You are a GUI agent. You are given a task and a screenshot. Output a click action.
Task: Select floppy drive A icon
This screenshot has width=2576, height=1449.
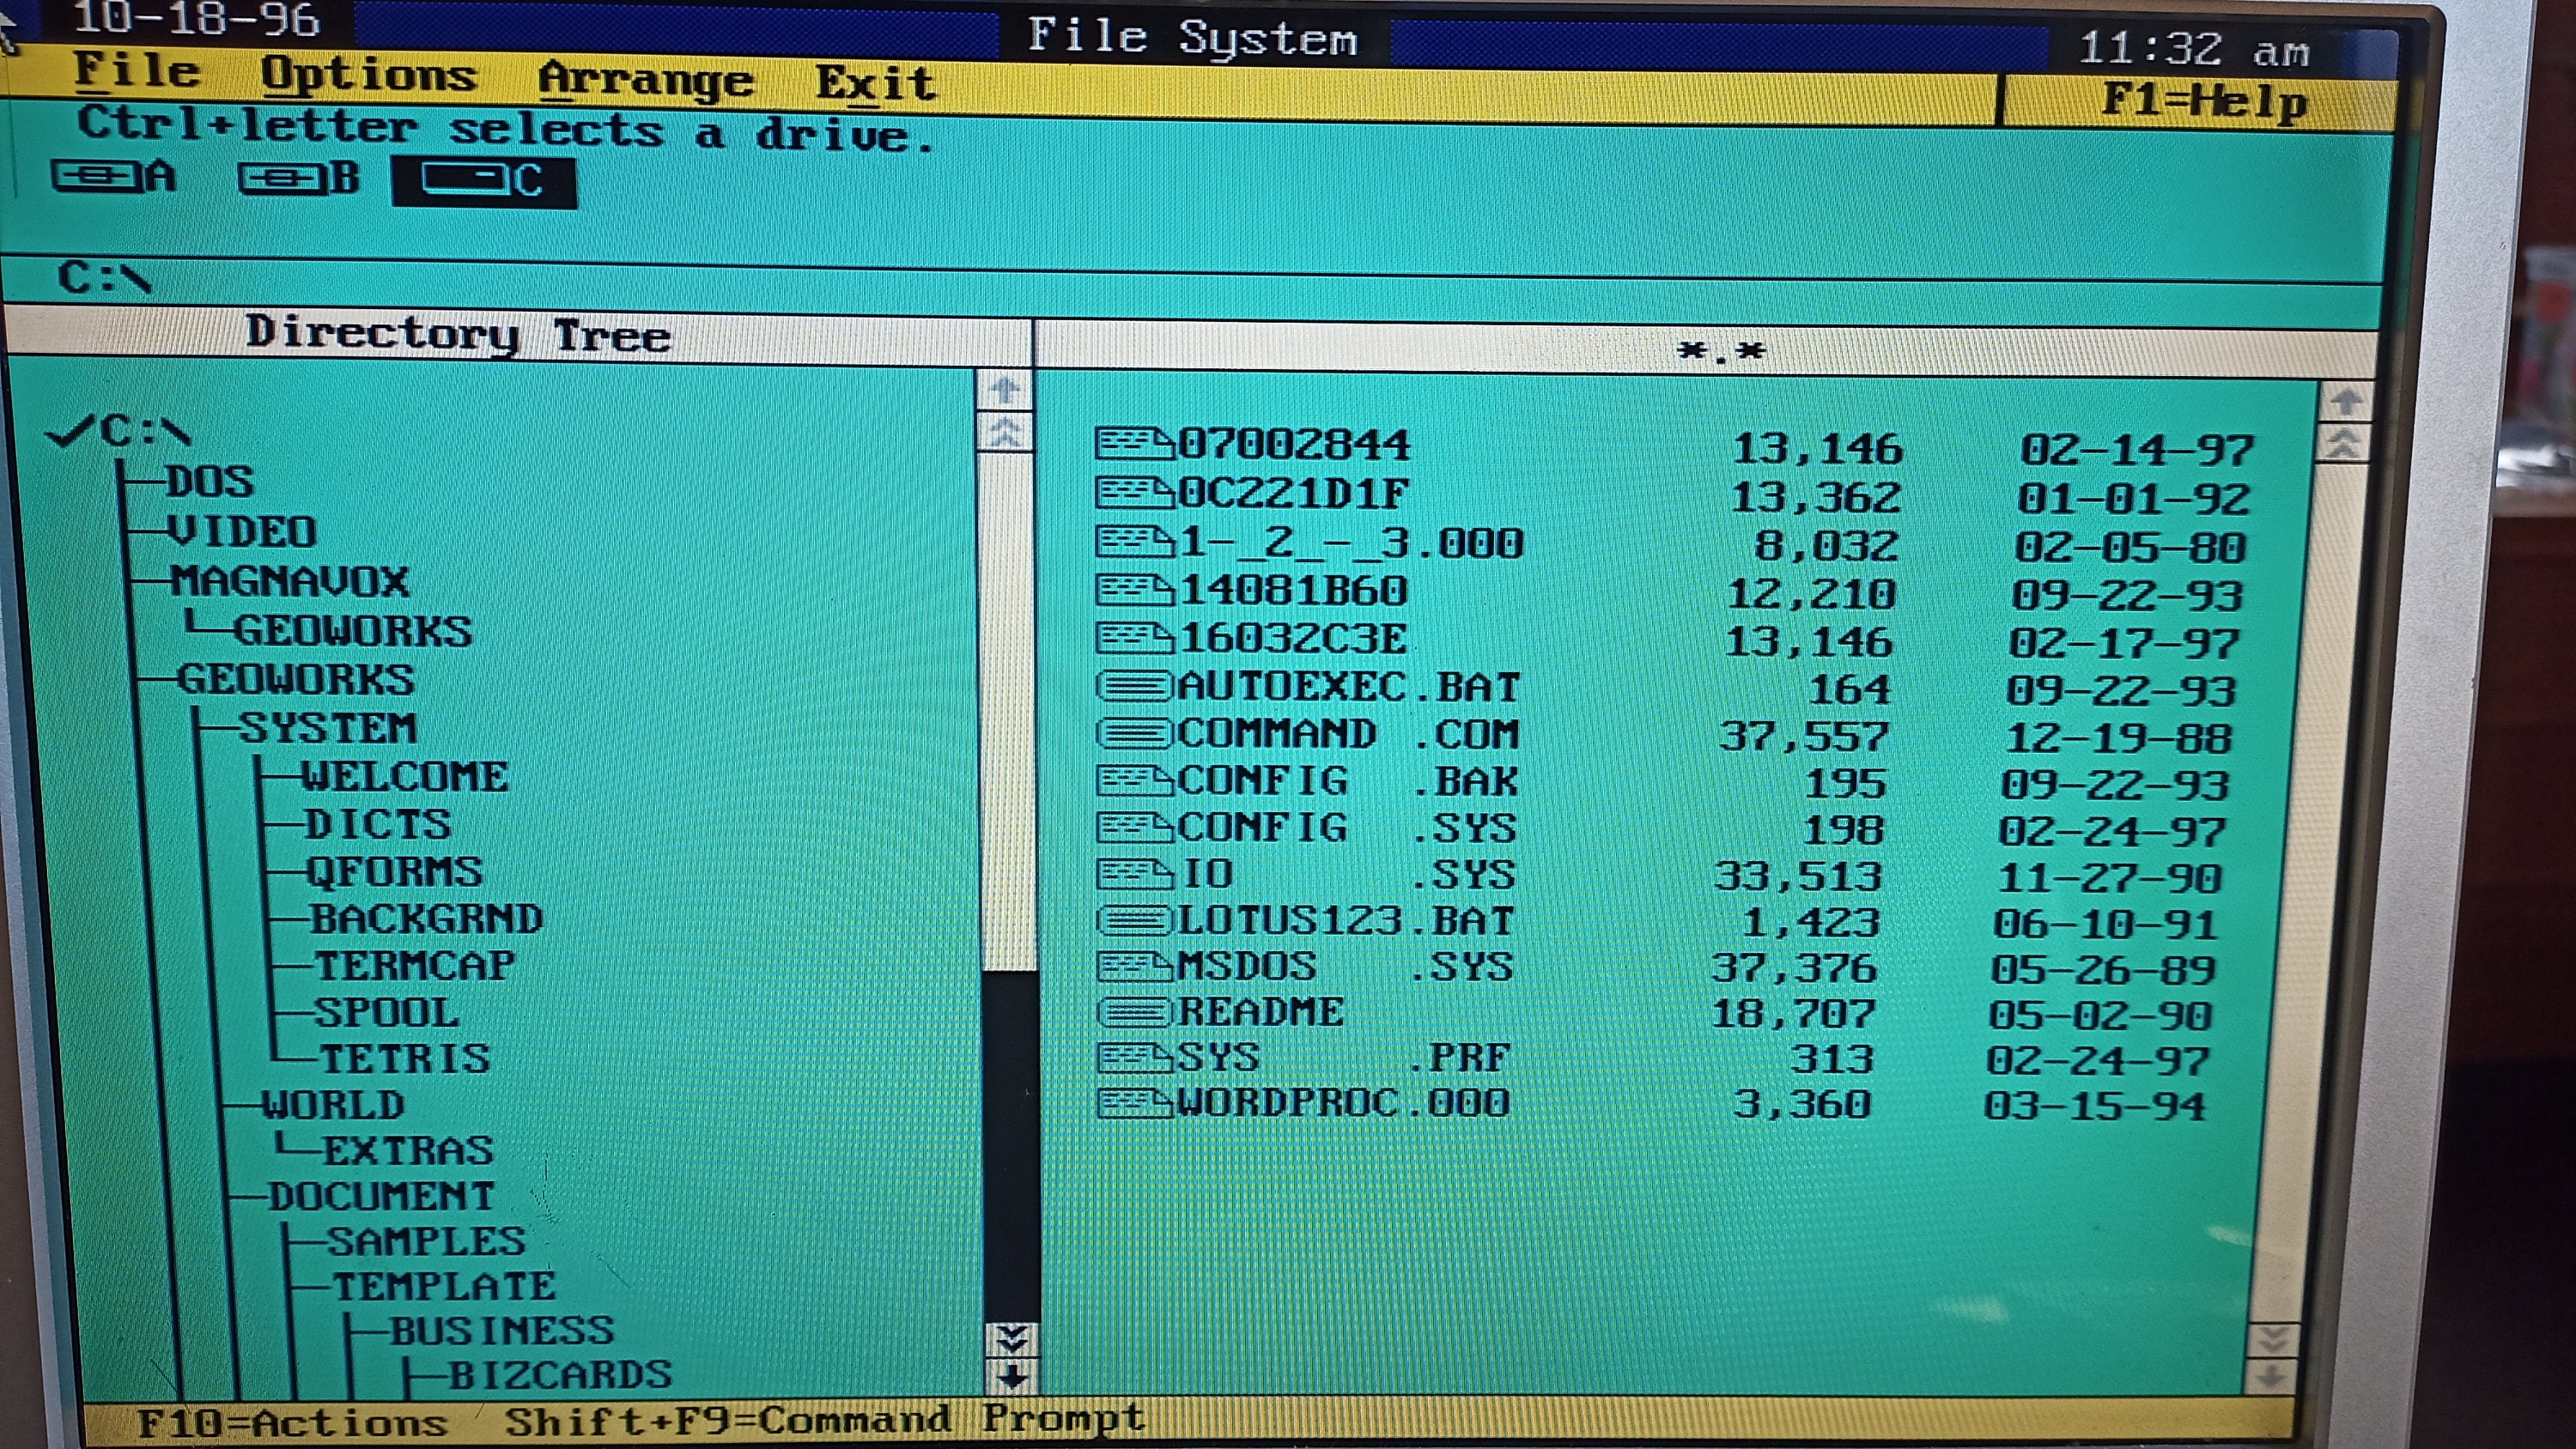click(113, 177)
